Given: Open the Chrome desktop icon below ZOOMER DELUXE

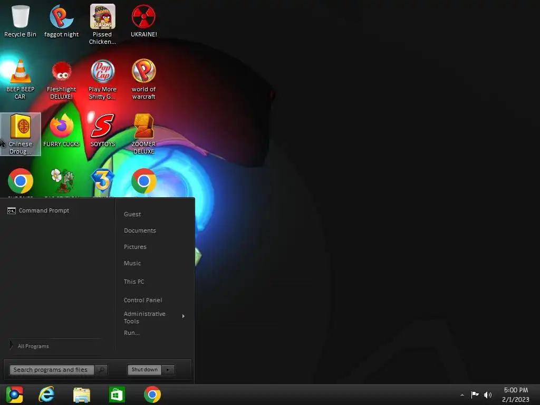Looking at the screenshot, I should (143, 181).
